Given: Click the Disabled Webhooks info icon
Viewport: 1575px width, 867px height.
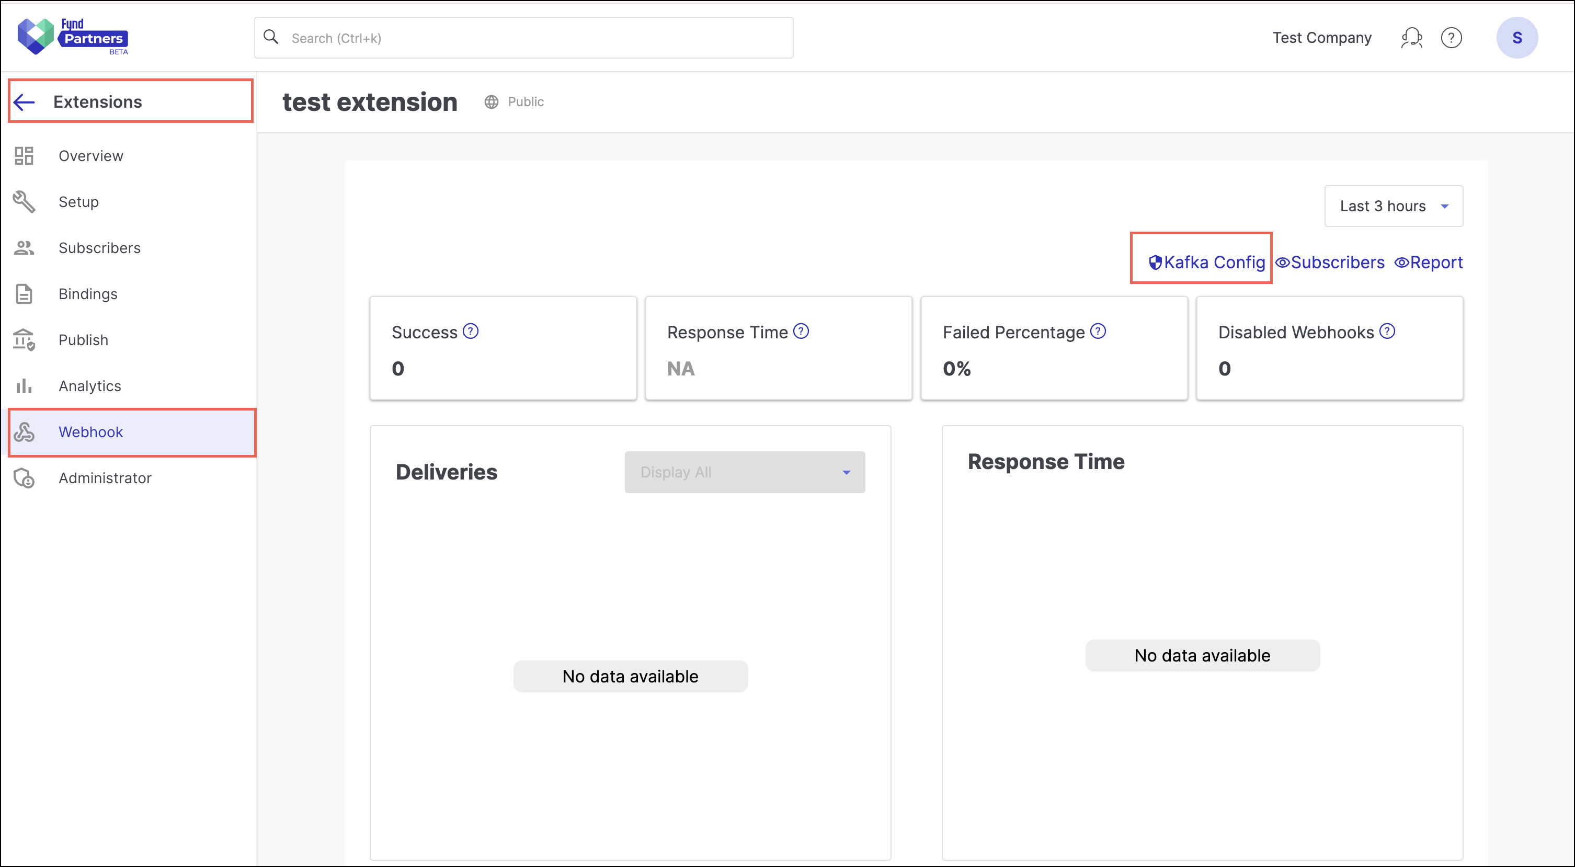Looking at the screenshot, I should [x=1387, y=331].
